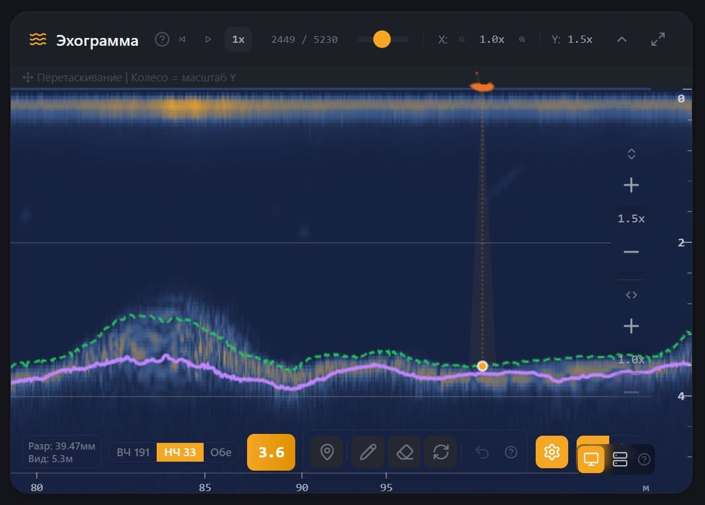Change playback speed 1x button
This screenshot has width=705, height=505.
238,40
